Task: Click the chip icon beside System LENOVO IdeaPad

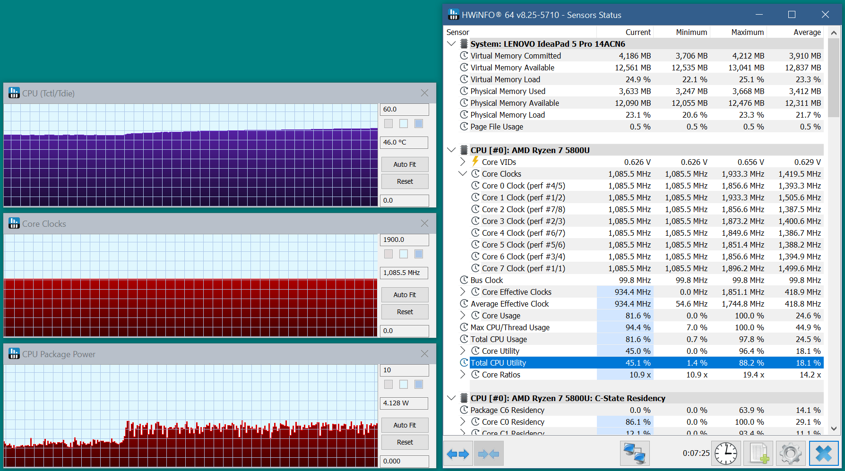Action: click(x=464, y=44)
